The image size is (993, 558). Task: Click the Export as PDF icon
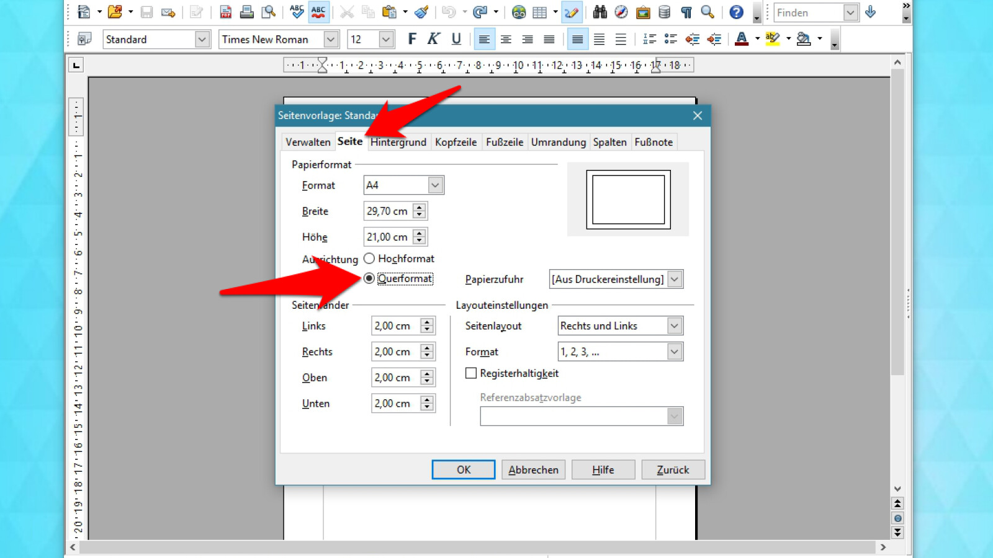(226, 12)
